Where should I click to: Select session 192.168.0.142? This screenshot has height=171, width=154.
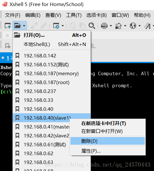click(52, 56)
